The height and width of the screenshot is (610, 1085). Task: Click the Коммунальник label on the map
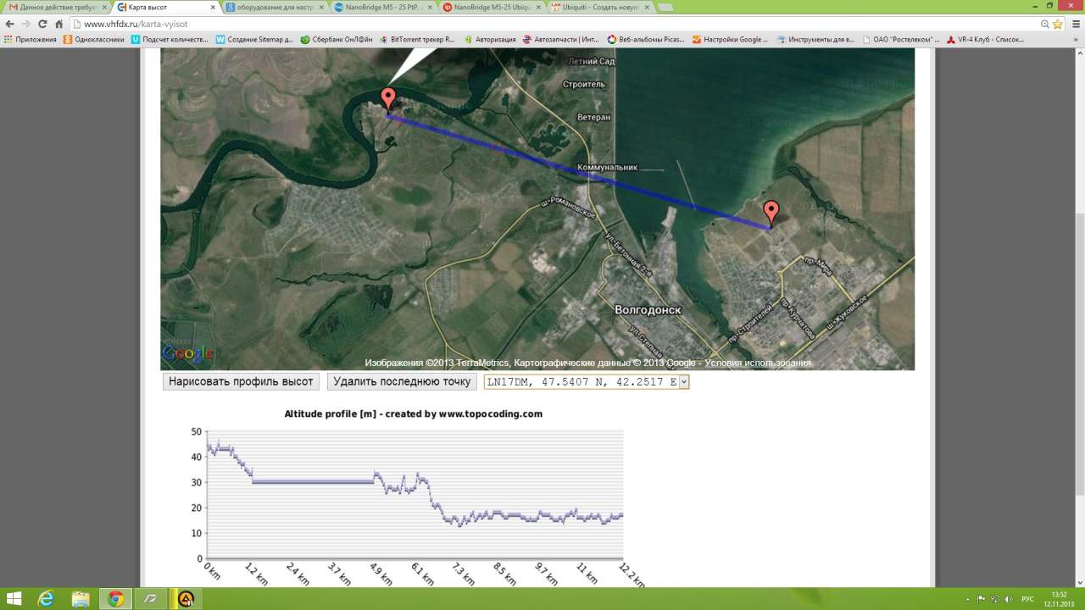click(x=608, y=168)
